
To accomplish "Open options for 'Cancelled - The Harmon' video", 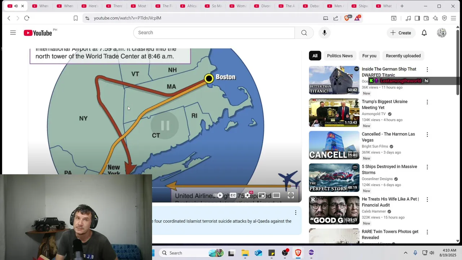I will click(427, 135).
